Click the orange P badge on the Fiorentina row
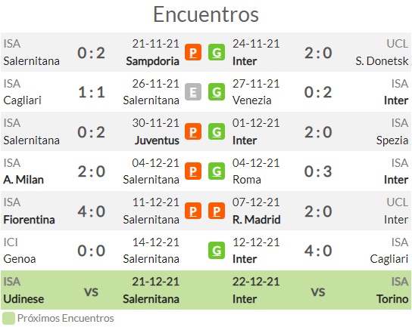412x327 pixels. coord(193,211)
